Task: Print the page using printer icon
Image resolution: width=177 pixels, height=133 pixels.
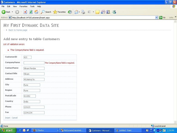Action: (83, 12)
